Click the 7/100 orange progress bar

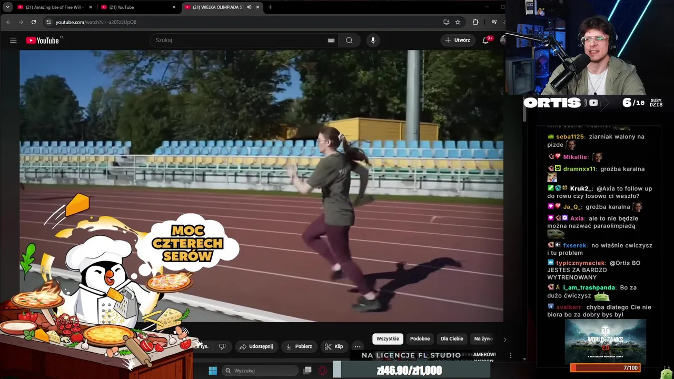pyautogui.click(x=605, y=368)
